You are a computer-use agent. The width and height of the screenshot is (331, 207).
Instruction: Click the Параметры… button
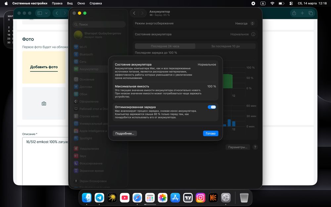[237, 147]
